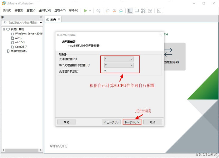This screenshot has height=158, width=219.
Task: Open the 编辑(E) menu
Action: pos(19,10)
